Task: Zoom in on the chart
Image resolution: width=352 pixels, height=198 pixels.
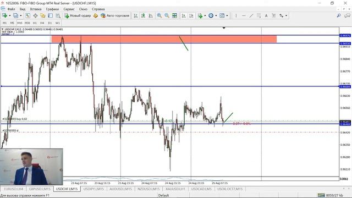Action: tap(159, 15)
